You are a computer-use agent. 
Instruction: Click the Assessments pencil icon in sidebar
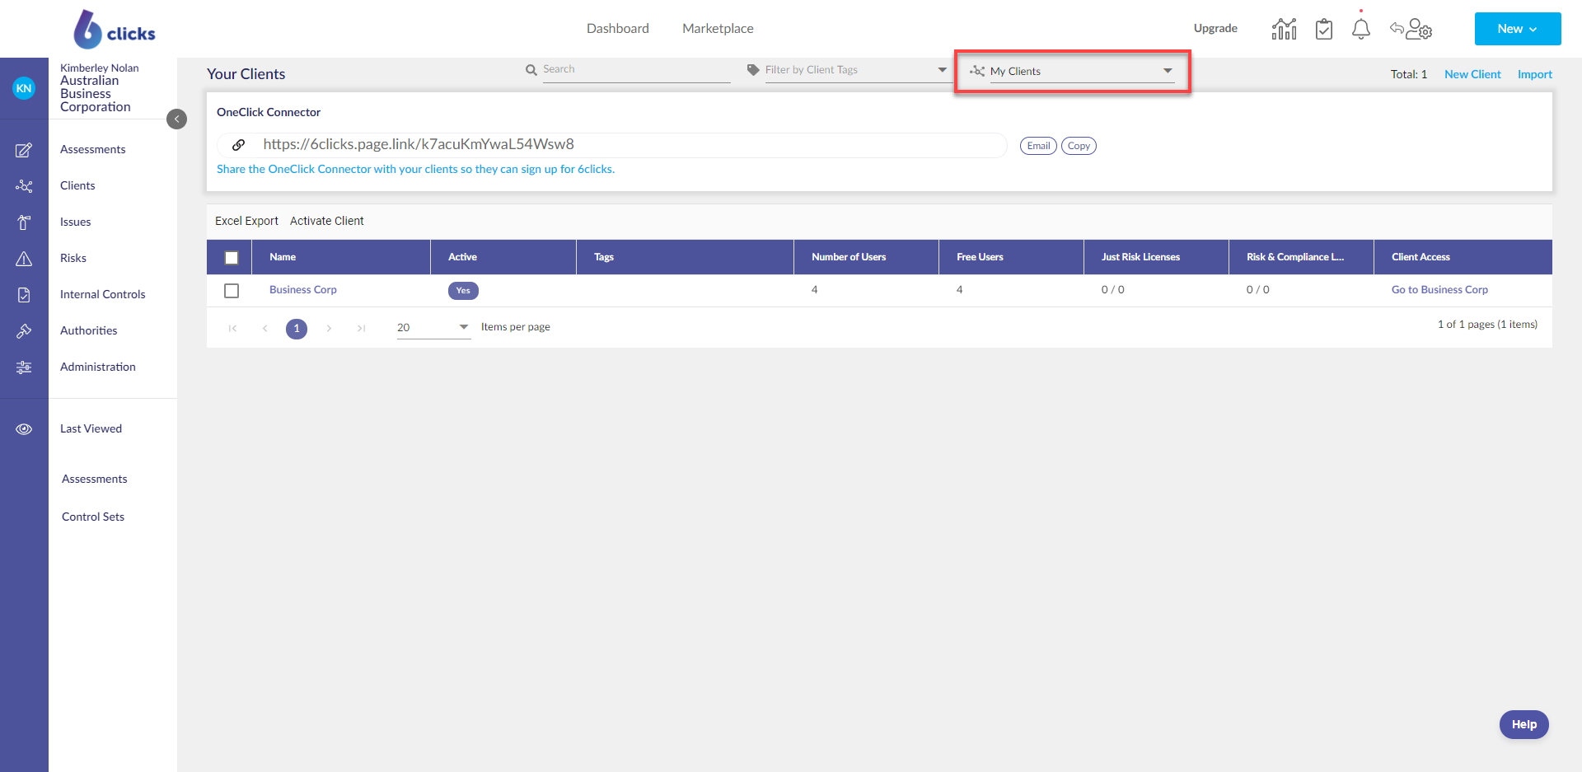click(x=24, y=150)
